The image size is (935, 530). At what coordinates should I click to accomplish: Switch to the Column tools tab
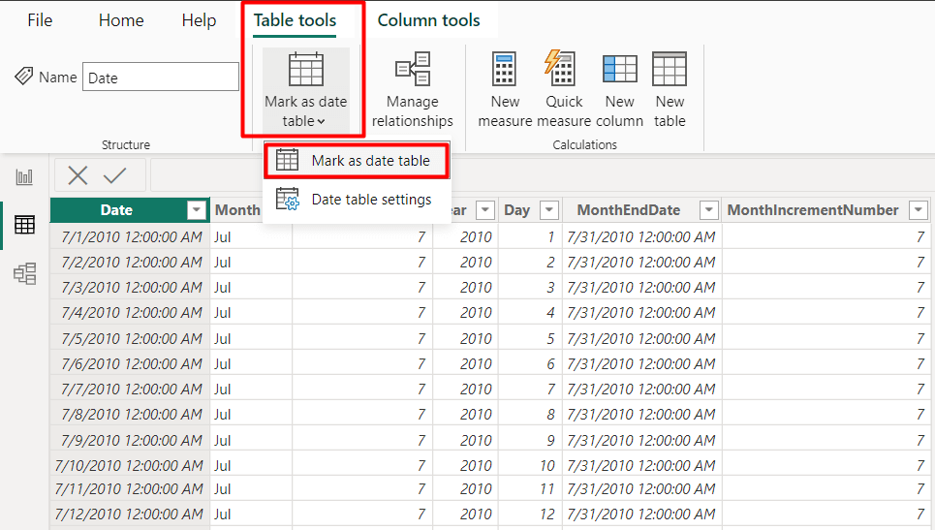point(428,20)
